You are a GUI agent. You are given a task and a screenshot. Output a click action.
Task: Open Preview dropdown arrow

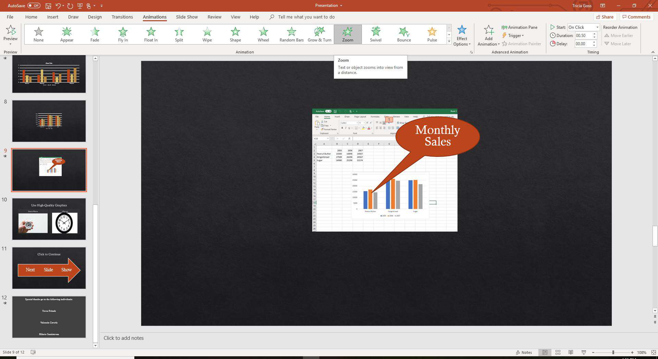[10, 44]
